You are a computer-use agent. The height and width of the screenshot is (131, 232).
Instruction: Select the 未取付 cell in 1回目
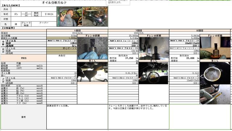click(62, 56)
